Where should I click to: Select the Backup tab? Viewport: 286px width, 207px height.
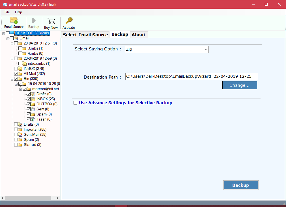click(120, 34)
